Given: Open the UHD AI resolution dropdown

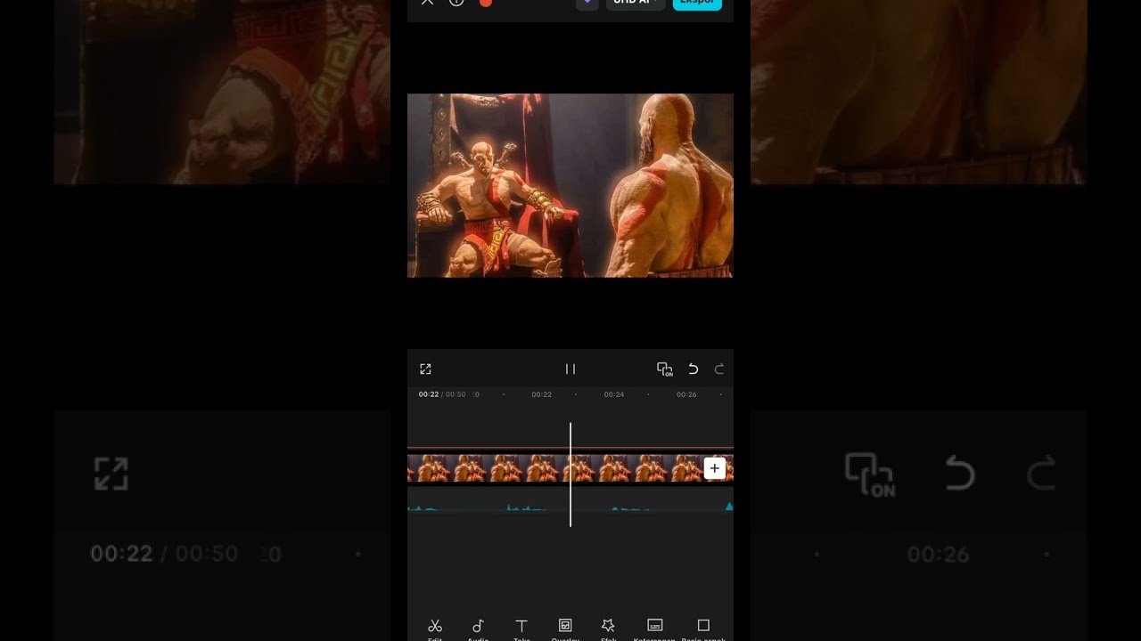Looking at the screenshot, I should (635, 4).
